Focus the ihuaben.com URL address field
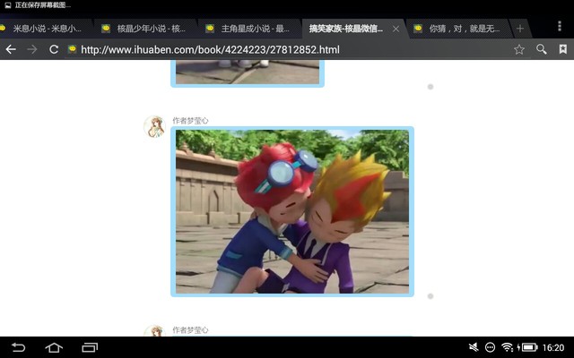Screen dimensions: 574x358 tap(211, 50)
